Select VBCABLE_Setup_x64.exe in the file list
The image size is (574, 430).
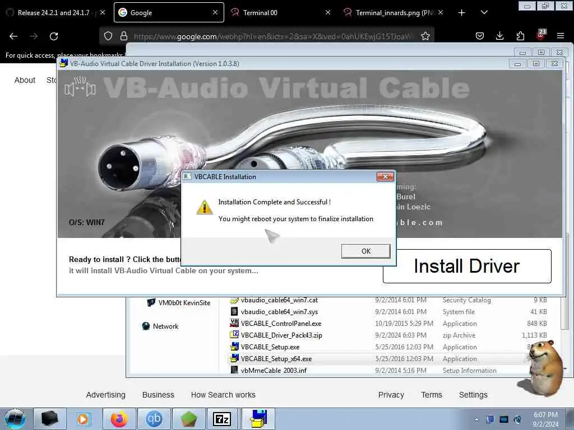[x=276, y=359]
